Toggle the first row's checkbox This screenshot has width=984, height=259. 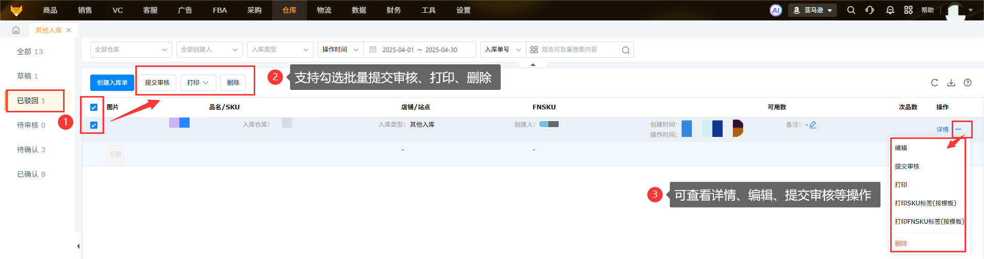click(x=94, y=125)
